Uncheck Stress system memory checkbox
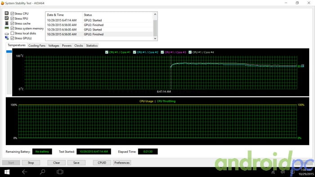Screen dimensions: 315x177 12,28
